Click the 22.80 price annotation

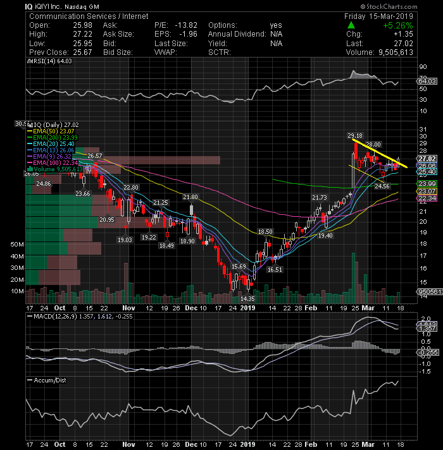pyautogui.click(x=131, y=188)
